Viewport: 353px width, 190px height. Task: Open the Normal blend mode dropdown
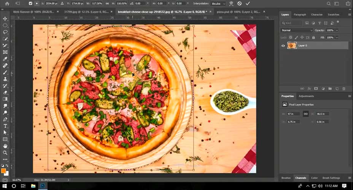[x=297, y=30]
